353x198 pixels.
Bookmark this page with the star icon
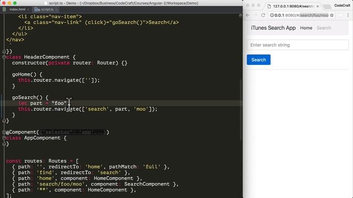(331, 15)
